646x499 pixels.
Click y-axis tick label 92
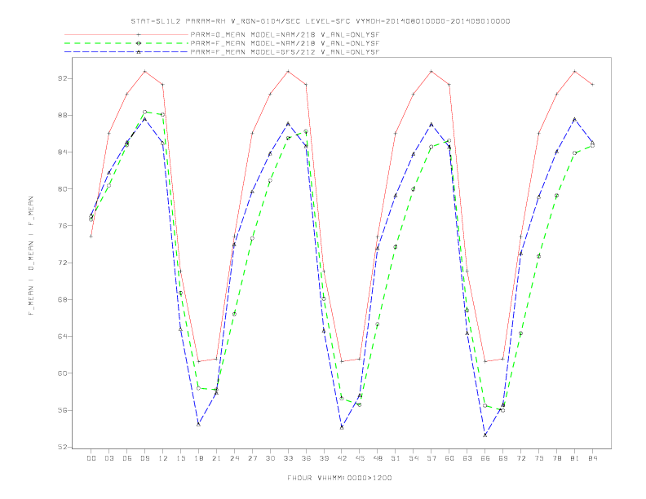tap(62, 78)
